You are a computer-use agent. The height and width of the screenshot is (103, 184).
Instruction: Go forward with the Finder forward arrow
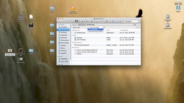pos(62,21)
